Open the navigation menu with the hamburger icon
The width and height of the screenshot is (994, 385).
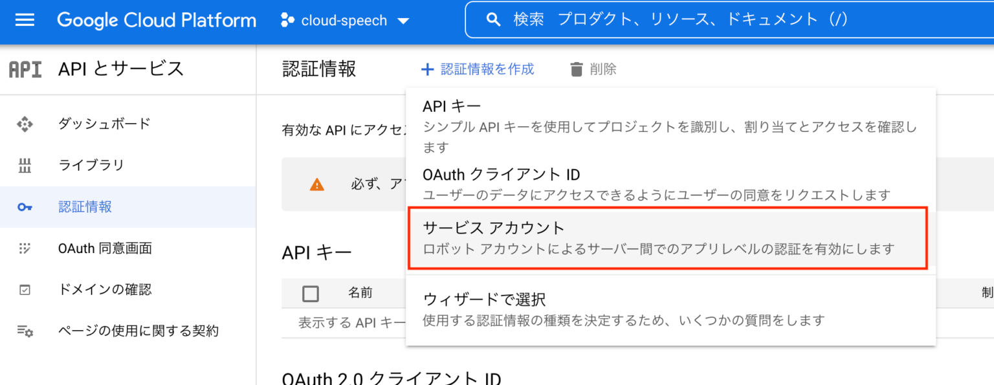tap(25, 20)
